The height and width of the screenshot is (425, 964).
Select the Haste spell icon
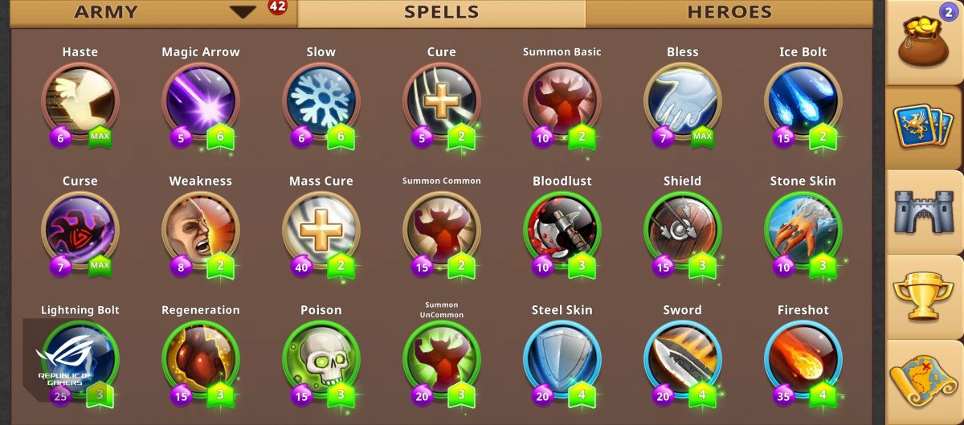click(x=80, y=101)
